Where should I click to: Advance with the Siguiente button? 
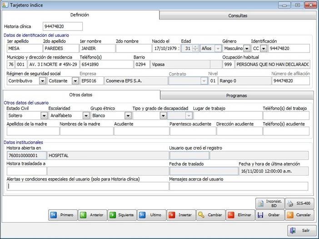(x=122, y=215)
